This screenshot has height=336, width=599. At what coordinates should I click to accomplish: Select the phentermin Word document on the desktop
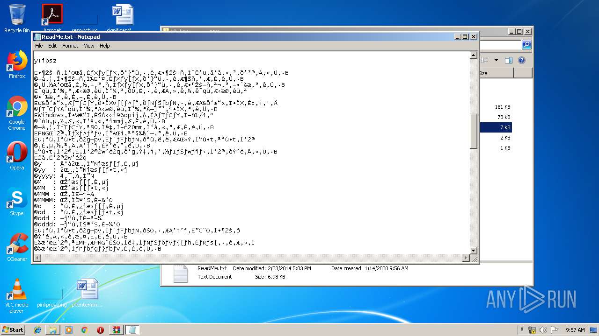(x=87, y=293)
